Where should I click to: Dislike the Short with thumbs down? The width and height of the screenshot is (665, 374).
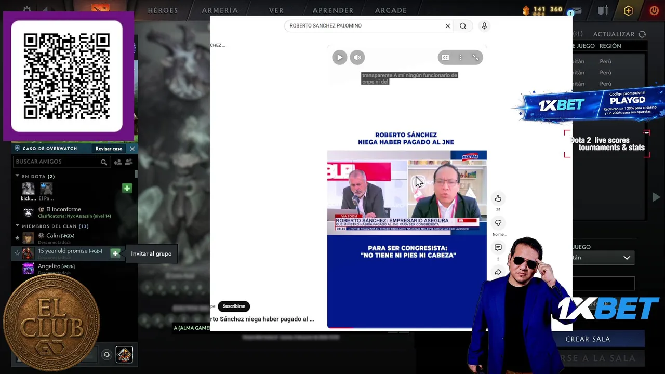498,223
